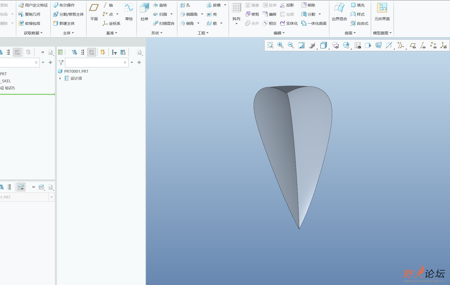Open the 样式 (Style) surface tool
The width and height of the screenshot is (450, 285).
click(358, 14)
